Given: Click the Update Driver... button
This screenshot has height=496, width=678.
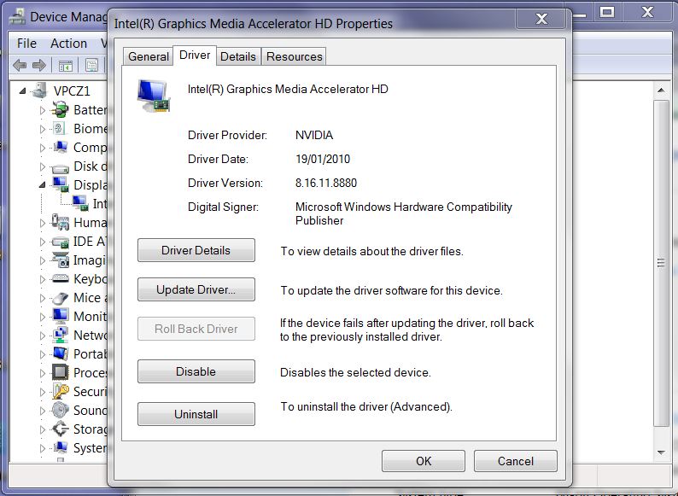Looking at the screenshot, I should (196, 289).
